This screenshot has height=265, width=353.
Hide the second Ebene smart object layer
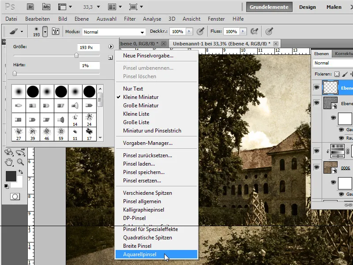point(316,103)
